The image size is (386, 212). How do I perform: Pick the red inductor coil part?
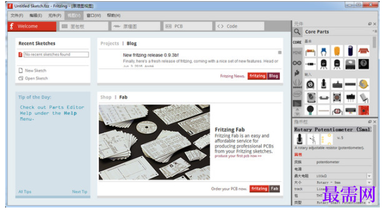point(364,51)
